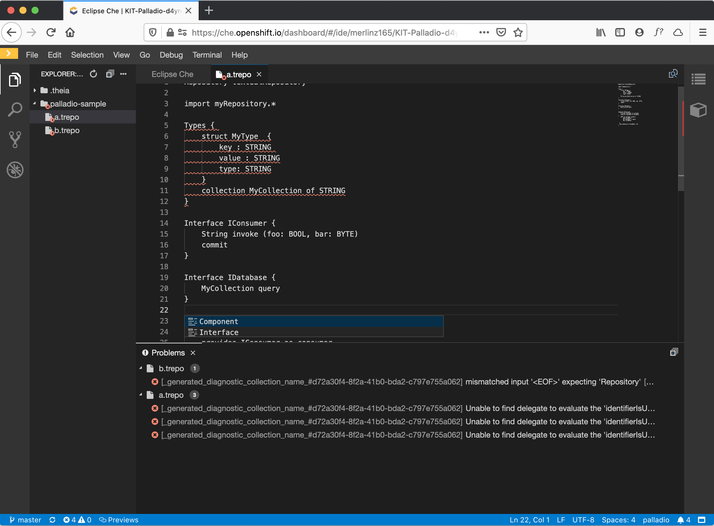The width and height of the screenshot is (714, 526).
Task: Open the Outline panel on the right
Action: (698, 79)
